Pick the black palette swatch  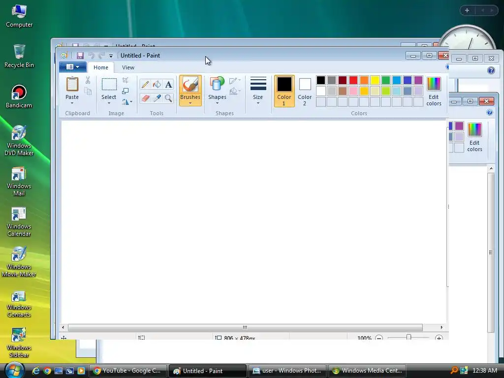click(321, 80)
